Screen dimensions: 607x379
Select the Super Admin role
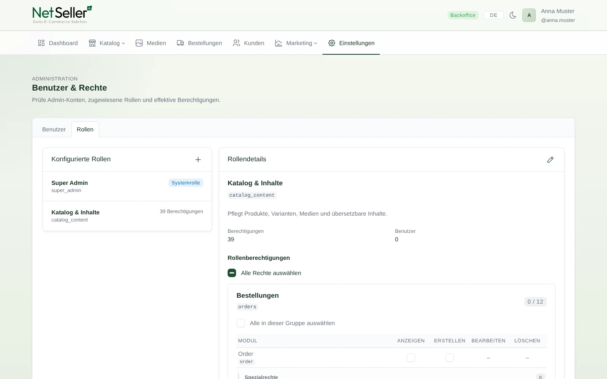coord(127,187)
